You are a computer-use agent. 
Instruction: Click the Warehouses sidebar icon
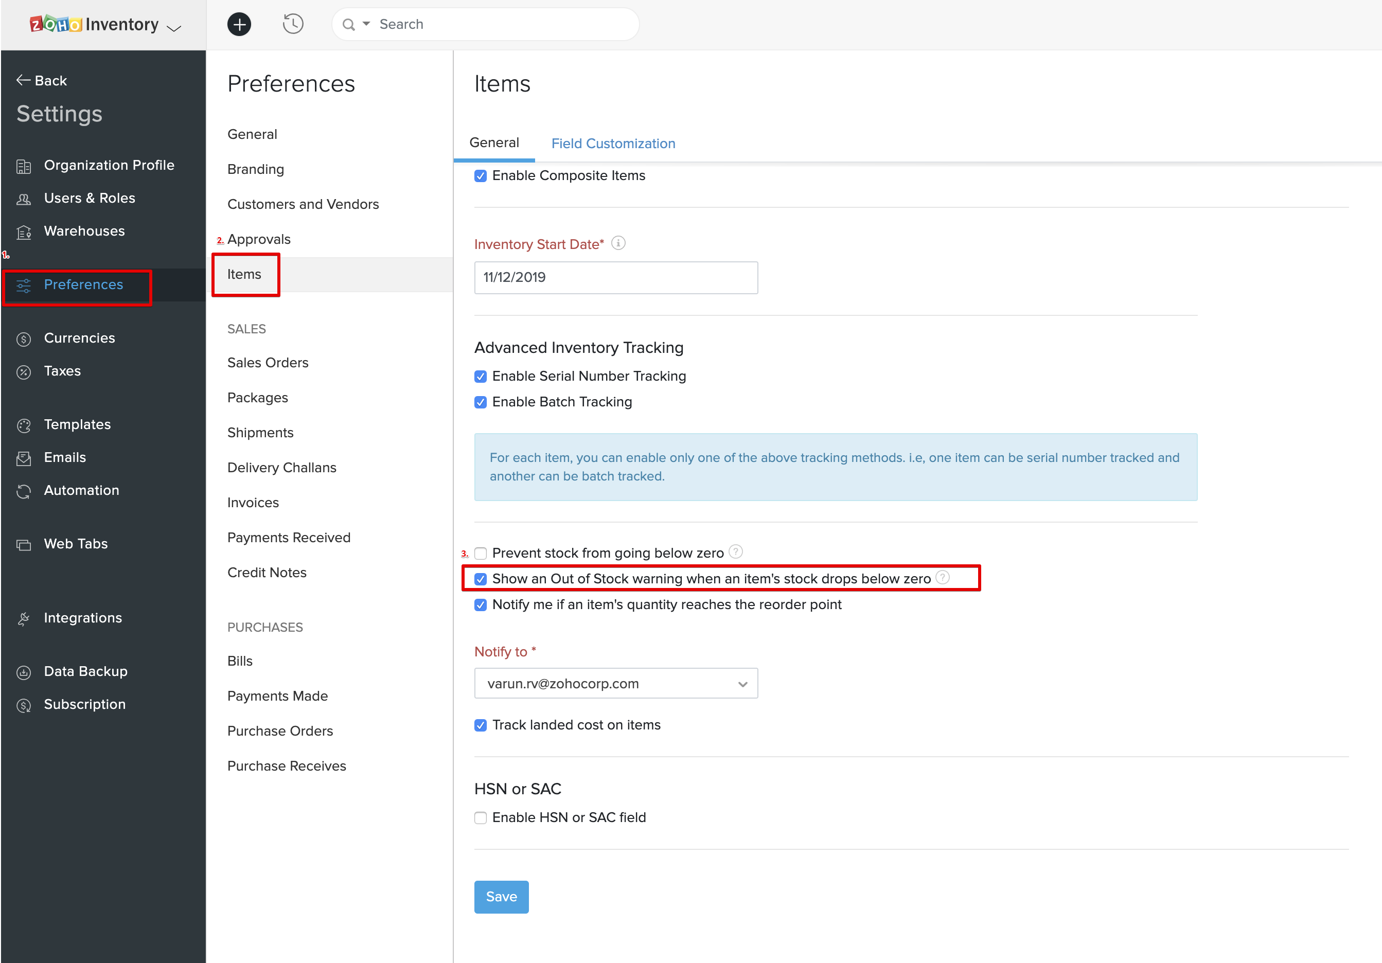24,231
